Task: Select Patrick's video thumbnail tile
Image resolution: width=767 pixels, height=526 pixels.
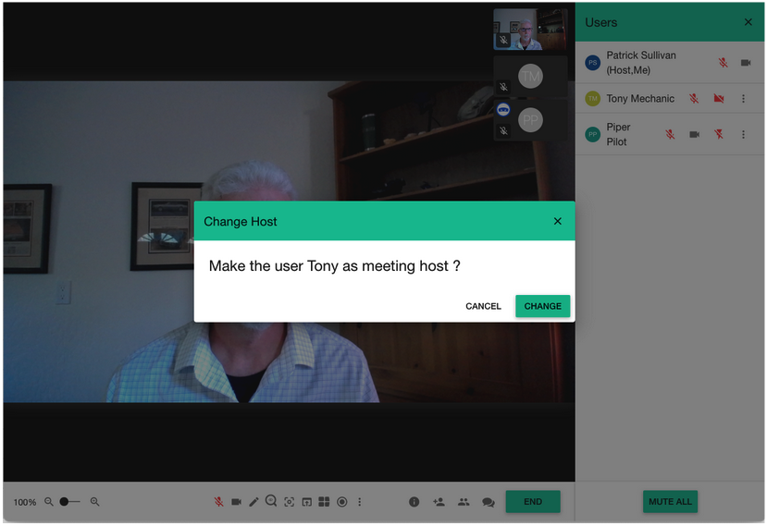Action: pyautogui.click(x=530, y=30)
